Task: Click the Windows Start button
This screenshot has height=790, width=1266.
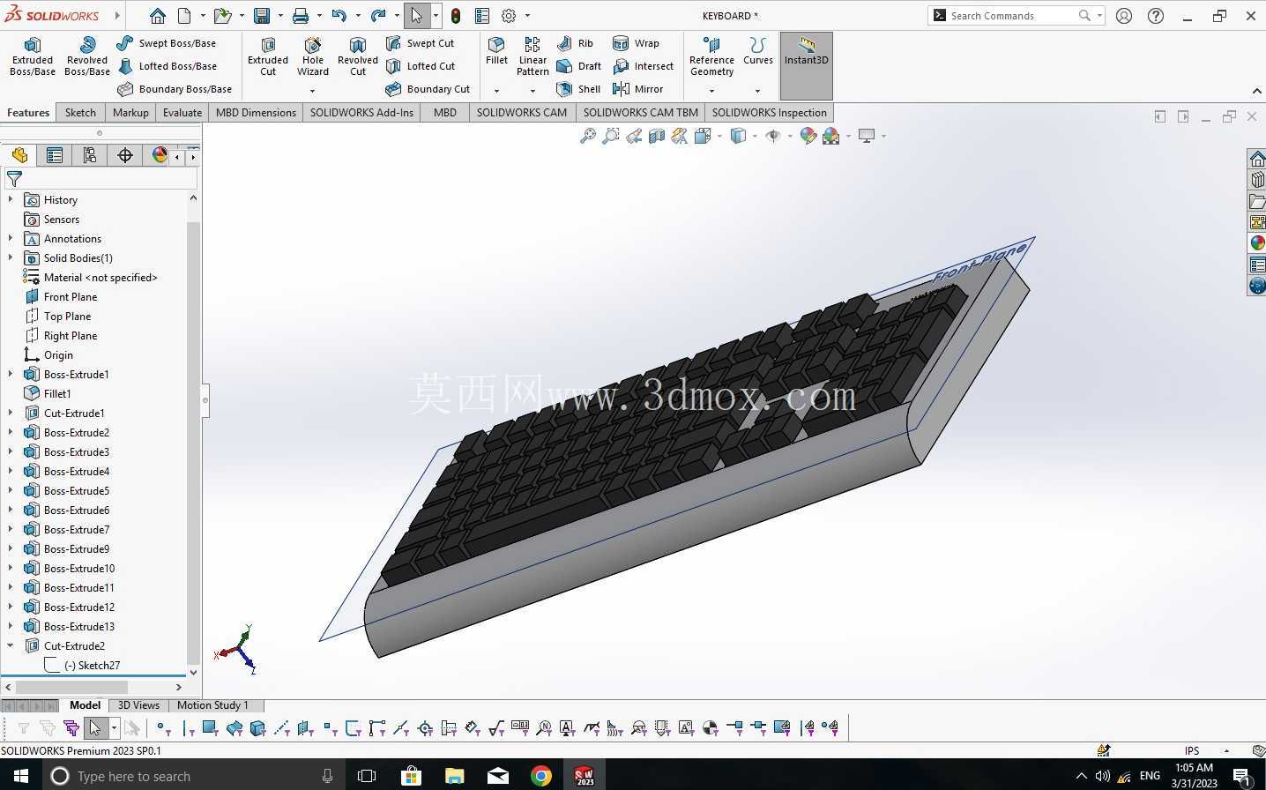Action: pyautogui.click(x=20, y=776)
